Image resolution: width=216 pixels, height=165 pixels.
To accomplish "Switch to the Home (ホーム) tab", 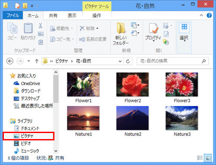I will click(33, 16).
